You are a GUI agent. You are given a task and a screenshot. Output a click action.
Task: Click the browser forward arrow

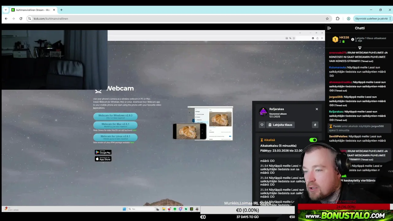click(14, 19)
